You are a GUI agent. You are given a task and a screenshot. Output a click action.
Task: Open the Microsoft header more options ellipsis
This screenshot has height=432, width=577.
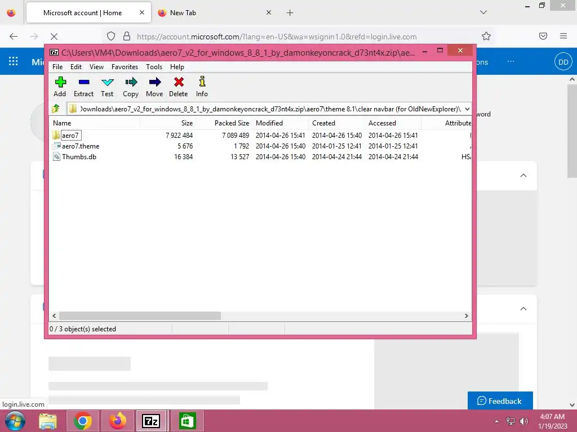point(511,61)
